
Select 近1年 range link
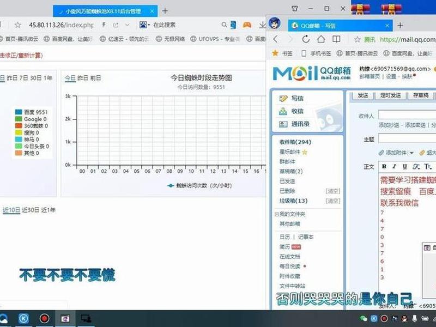(x=49, y=210)
